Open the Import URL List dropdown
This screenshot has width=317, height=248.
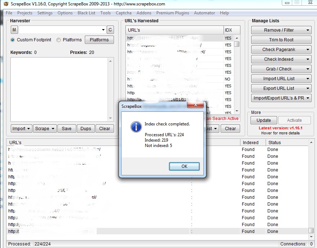pos(281,79)
